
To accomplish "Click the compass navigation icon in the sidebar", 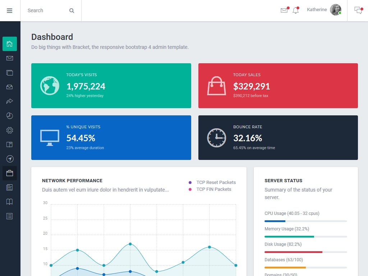I will pyautogui.click(x=10, y=159).
